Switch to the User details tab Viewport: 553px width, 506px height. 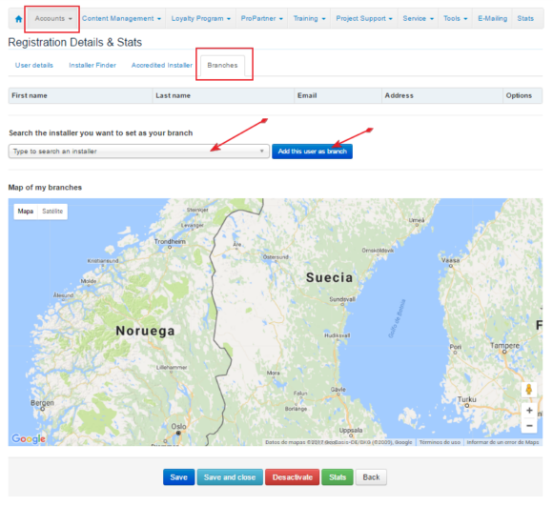click(x=34, y=65)
